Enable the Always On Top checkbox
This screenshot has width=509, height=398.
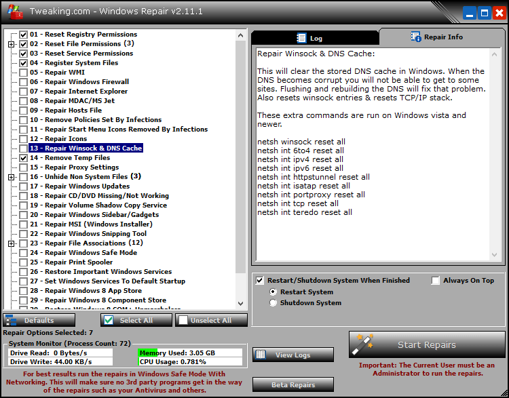click(x=435, y=280)
